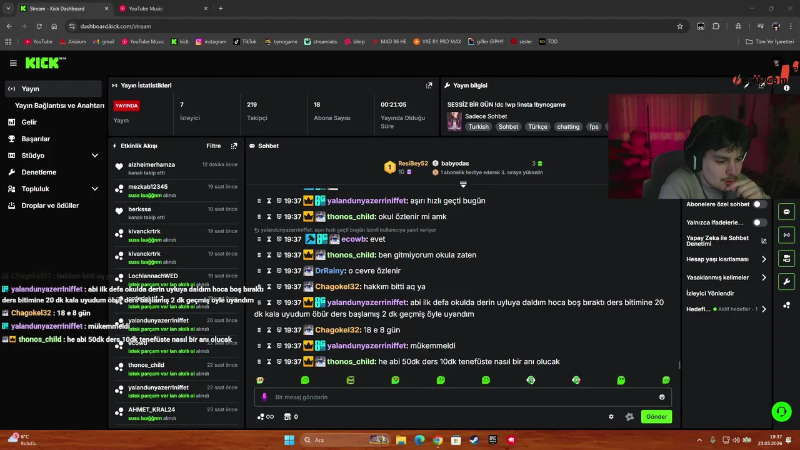
Task: Toggle Abonelere özel sohbet switch
Action: pyautogui.click(x=760, y=204)
